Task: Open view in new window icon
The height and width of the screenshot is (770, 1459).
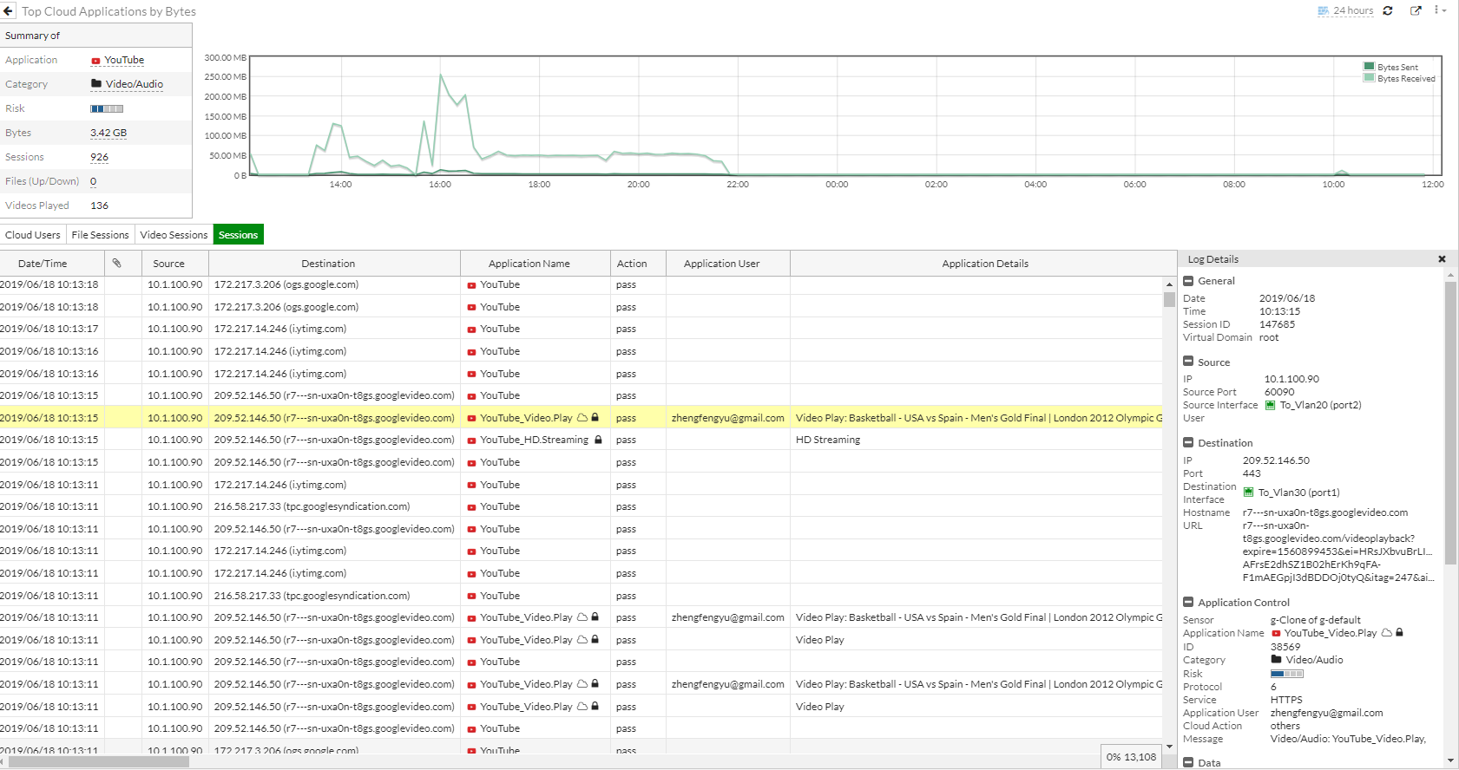Action: 1416,11
